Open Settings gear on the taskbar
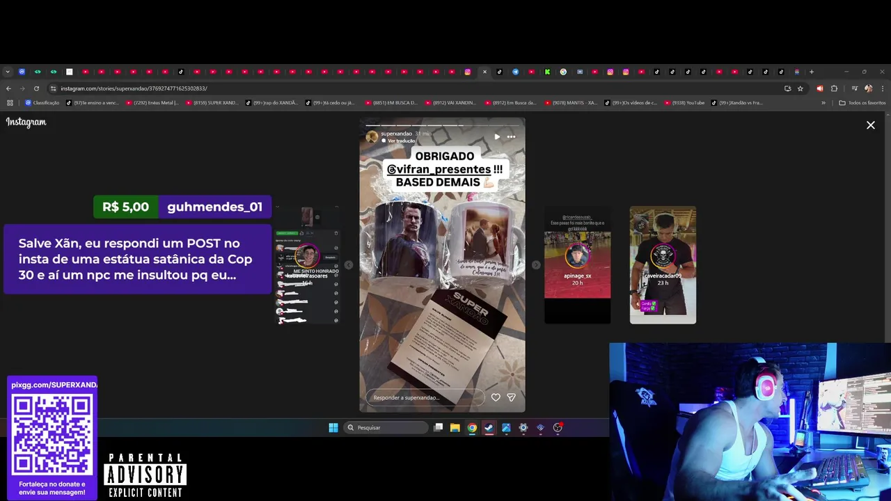The image size is (891, 501). (523, 427)
